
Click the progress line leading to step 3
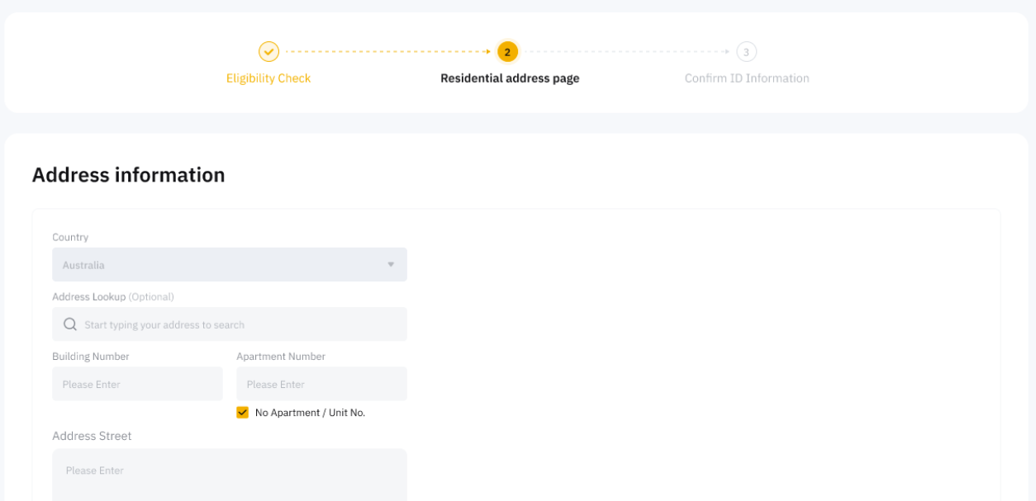point(626,52)
